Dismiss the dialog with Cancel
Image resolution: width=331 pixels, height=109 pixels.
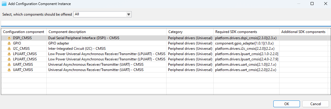315,104
